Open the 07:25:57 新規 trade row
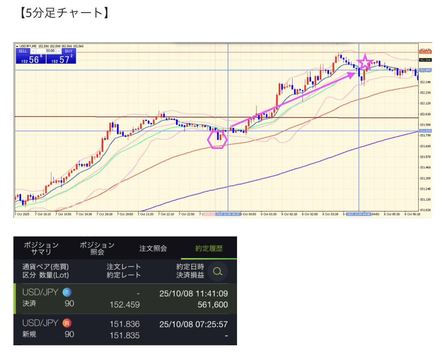Viewport: 442px width, 355px height. [x=125, y=329]
